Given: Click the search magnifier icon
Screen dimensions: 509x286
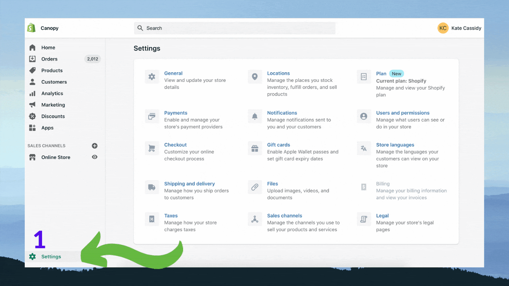Looking at the screenshot, I should (140, 28).
